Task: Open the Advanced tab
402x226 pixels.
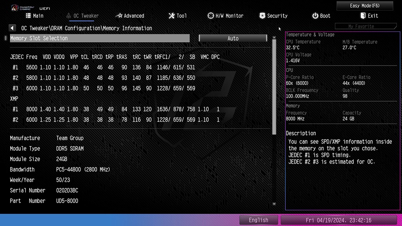Action: 130,16
